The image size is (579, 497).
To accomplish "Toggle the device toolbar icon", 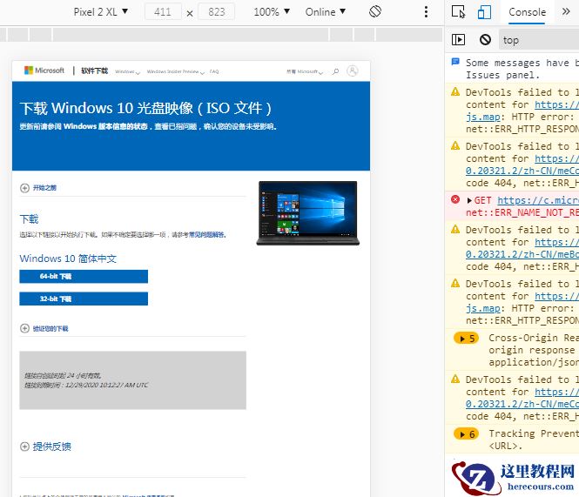I will 484,12.
